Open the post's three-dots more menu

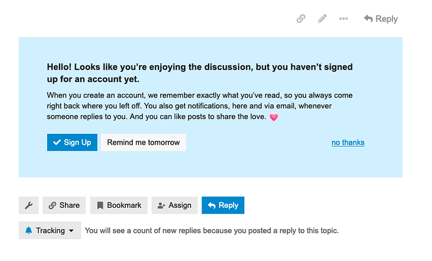pyautogui.click(x=343, y=19)
